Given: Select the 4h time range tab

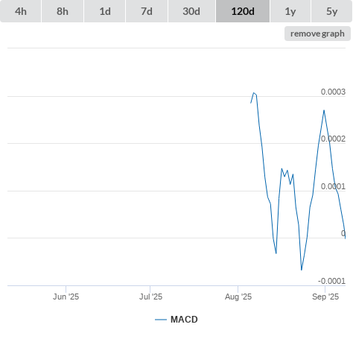Looking at the screenshot, I should pos(20,11).
